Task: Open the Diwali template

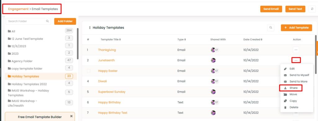Action: [x=102, y=81]
